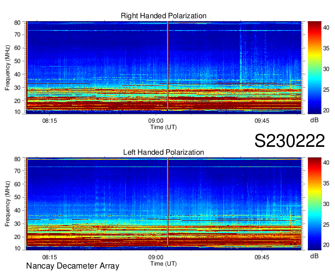Image resolution: width=335 pixels, height=272 pixels.
Task: Click the bottom colorbar scale
Action: coord(314,204)
